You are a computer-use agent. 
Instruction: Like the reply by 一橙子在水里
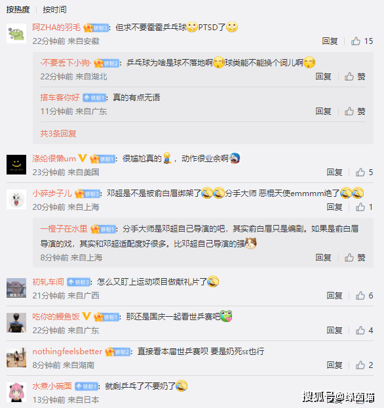[355, 258]
